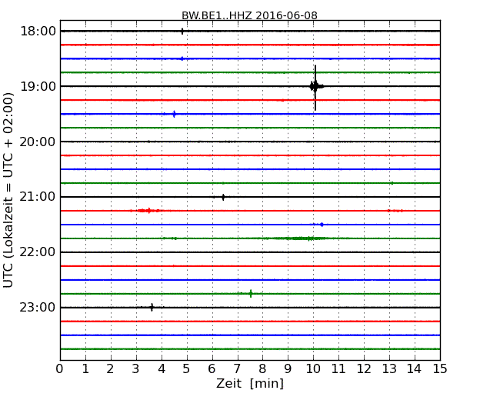
Task: Click the green spike on the 22:45 trace
Action: pyautogui.click(x=251, y=293)
